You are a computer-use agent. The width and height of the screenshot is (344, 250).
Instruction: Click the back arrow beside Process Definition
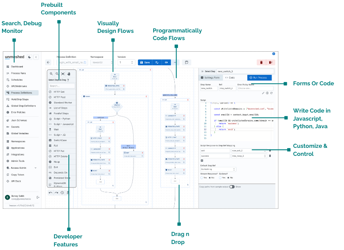pyautogui.click(x=48, y=62)
